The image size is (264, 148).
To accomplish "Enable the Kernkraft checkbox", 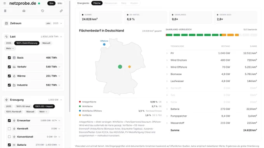I will (x=9, y=129).
